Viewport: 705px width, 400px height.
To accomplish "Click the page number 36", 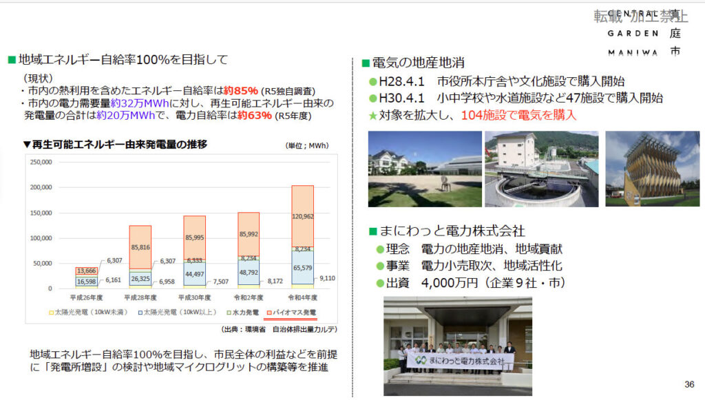I will click(689, 384).
